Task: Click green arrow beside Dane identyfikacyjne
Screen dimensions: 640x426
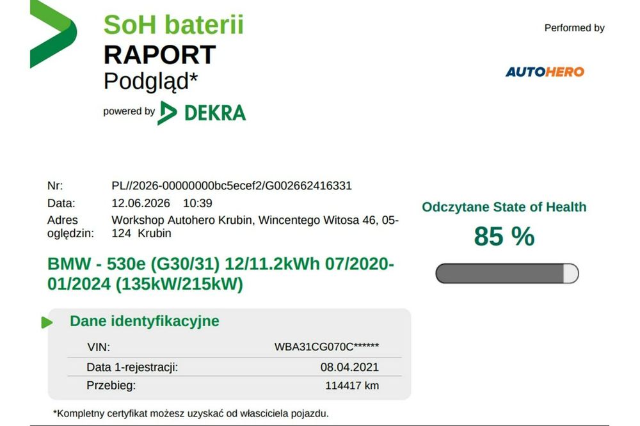Action: (x=47, y=322)
